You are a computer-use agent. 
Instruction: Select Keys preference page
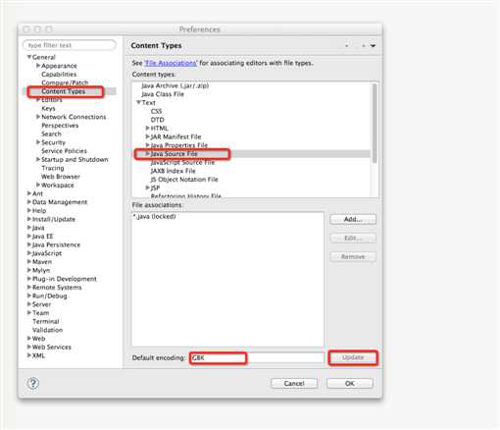[48, 108]
